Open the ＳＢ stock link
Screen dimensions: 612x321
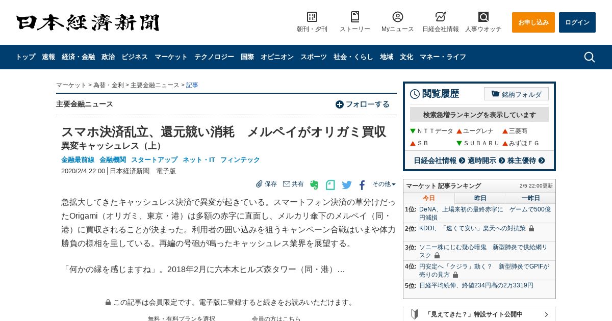point(423,143)
